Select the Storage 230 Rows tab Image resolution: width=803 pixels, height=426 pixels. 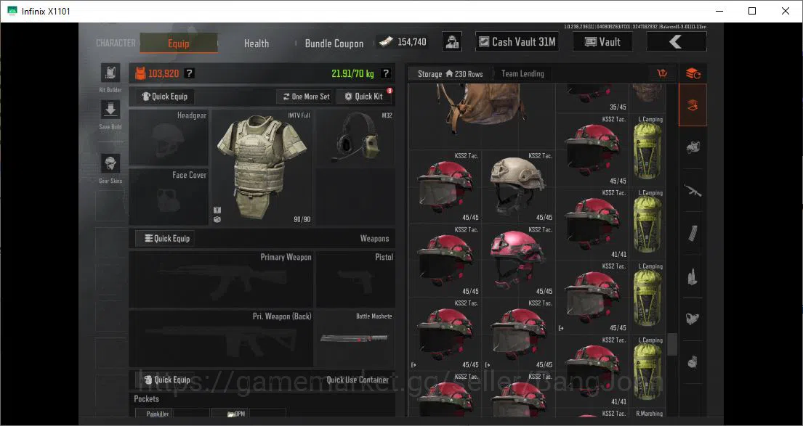click(x=450, y=73)
